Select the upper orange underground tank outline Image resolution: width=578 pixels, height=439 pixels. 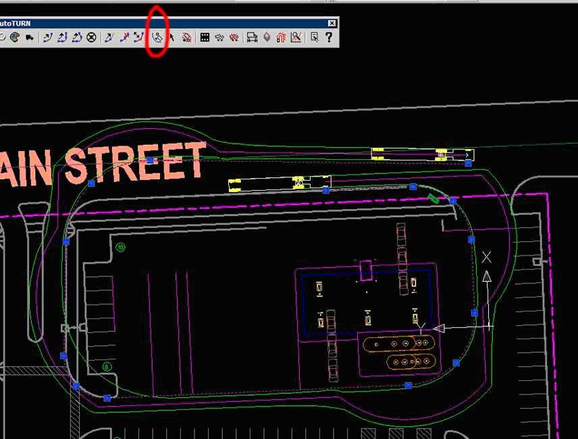tap(396, 343)
